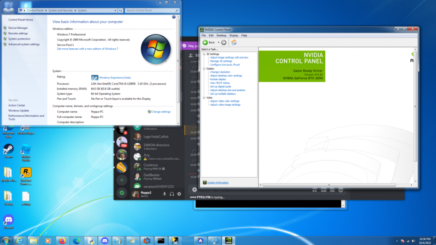This screenshot has height=245, width=436.
Task: Open Steam desktop shortcut
Action: click(8, 150)
